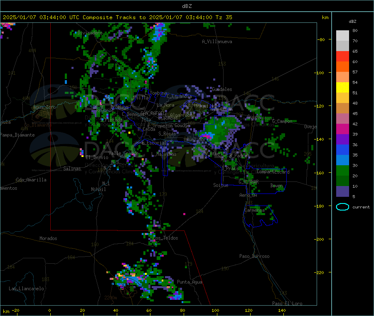Click the km unit label top right
This screenshot has height=316, width=374.
325,17
